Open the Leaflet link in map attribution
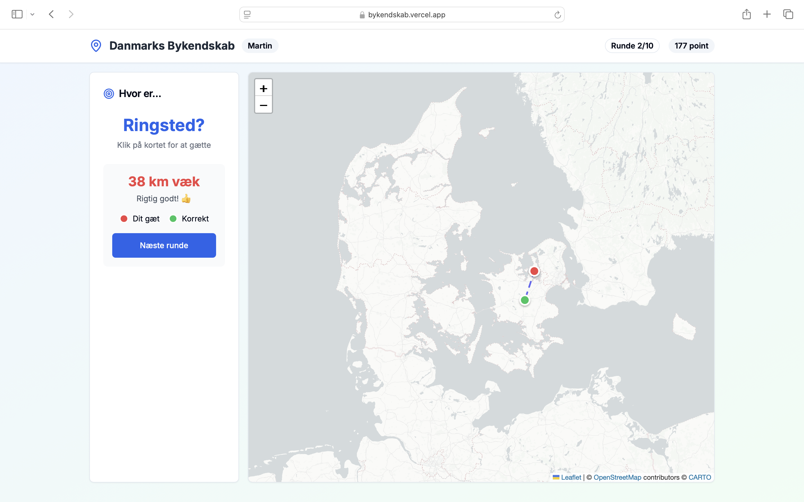The height and width of the screenshot is (502, 804). tap(571, 477)
